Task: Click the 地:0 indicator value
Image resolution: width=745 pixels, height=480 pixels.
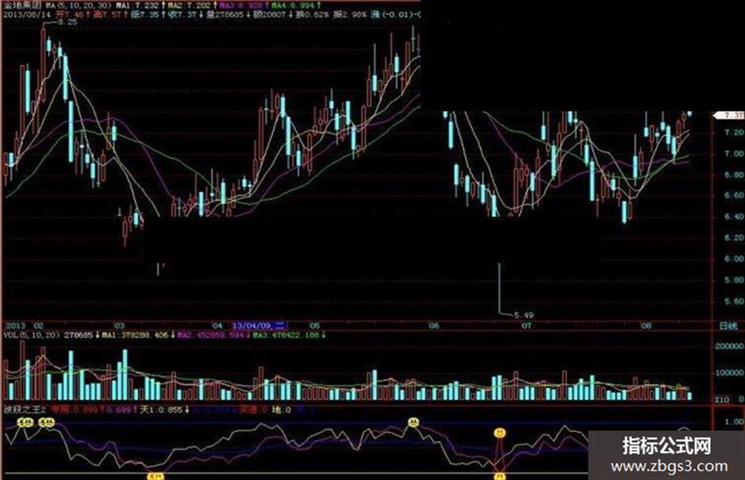Action: [281, 410]
